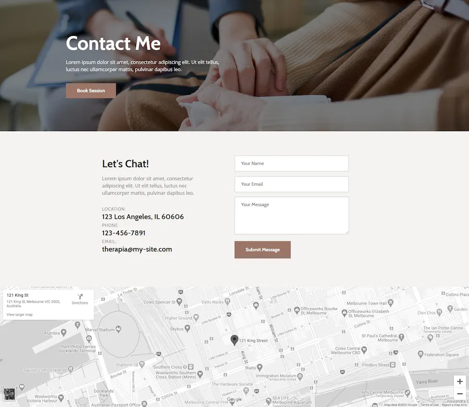Open the Terms of Use map link
This screenshot has height=407, width=469.
coord(429,404)
